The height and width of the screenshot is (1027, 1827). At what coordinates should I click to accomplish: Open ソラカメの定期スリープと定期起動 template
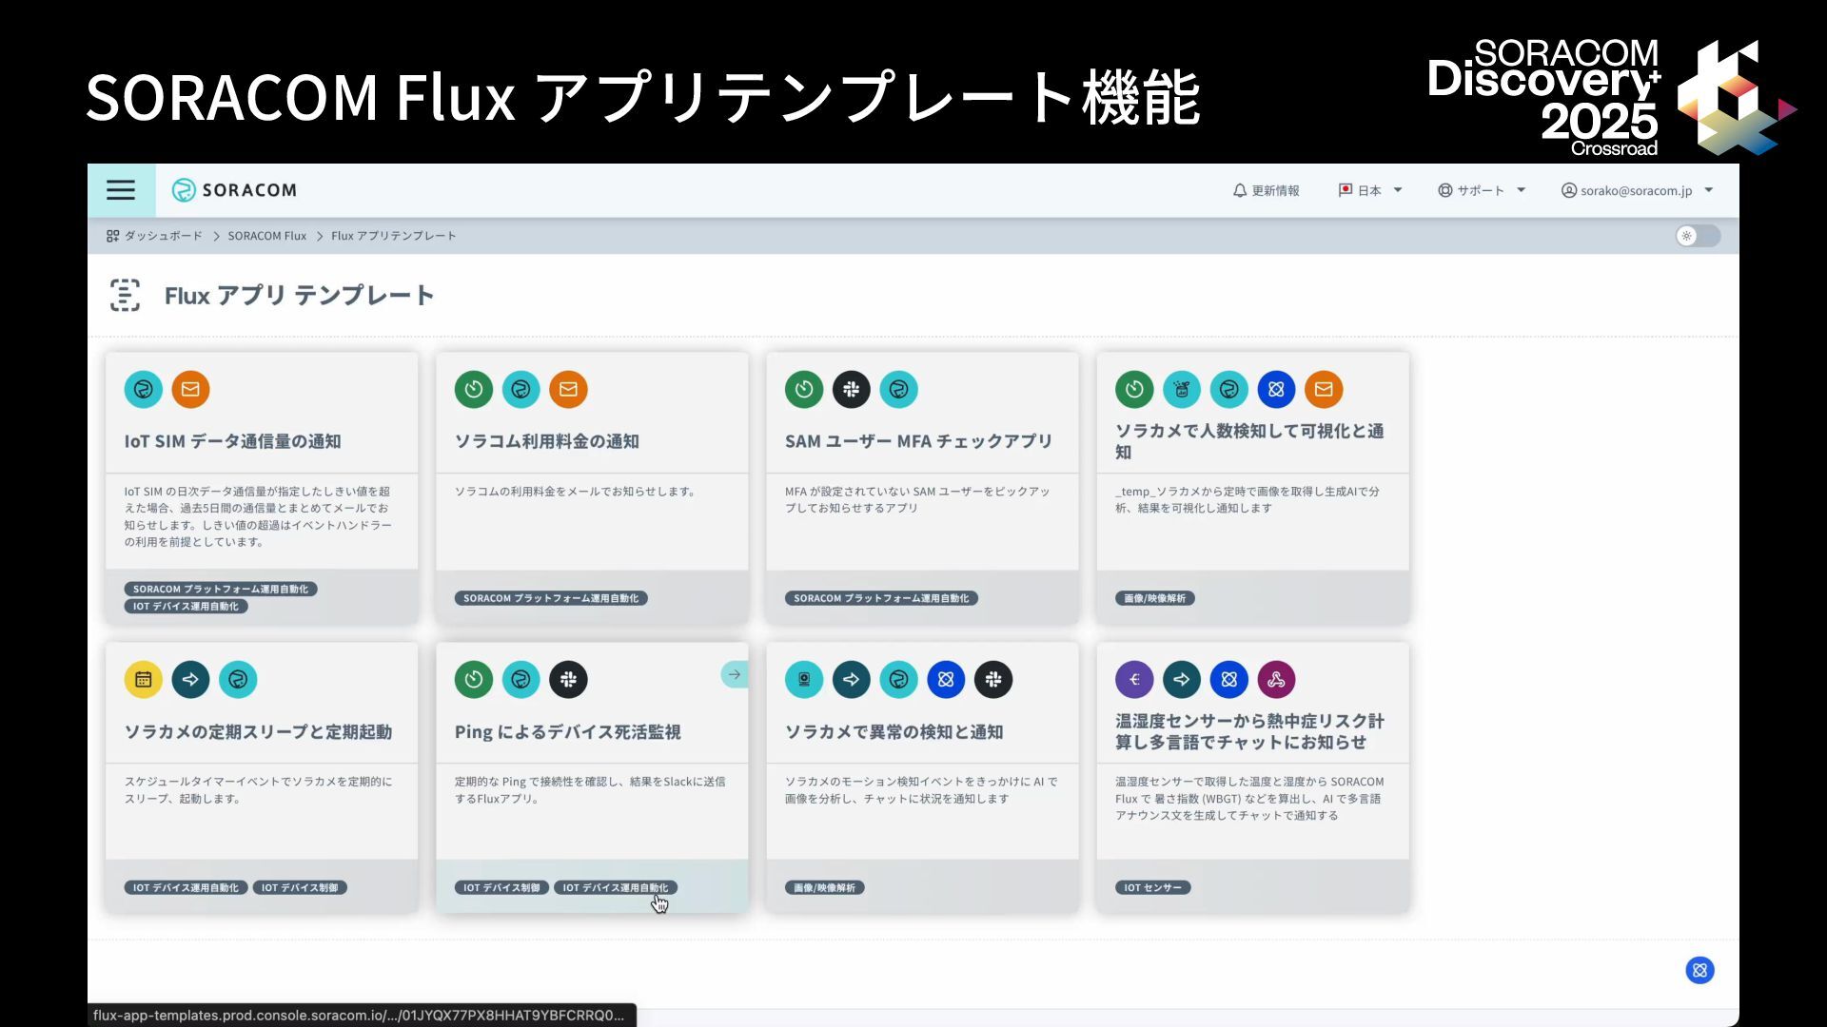pyautogui.click(x=258, y=732)
